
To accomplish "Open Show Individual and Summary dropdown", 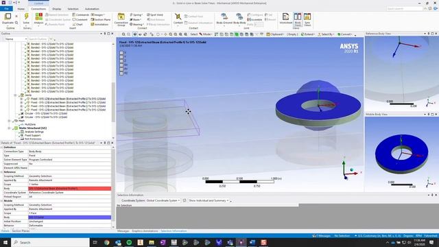I will tap(209, 200).
